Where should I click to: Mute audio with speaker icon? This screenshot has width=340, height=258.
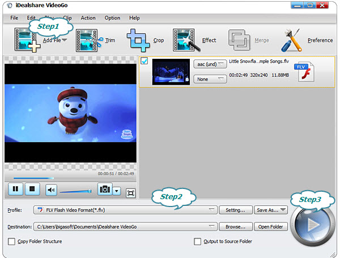point(51,190)
